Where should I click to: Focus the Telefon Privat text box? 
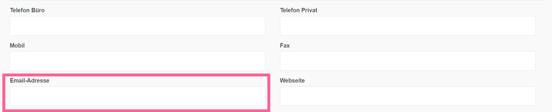pos(408,26)
